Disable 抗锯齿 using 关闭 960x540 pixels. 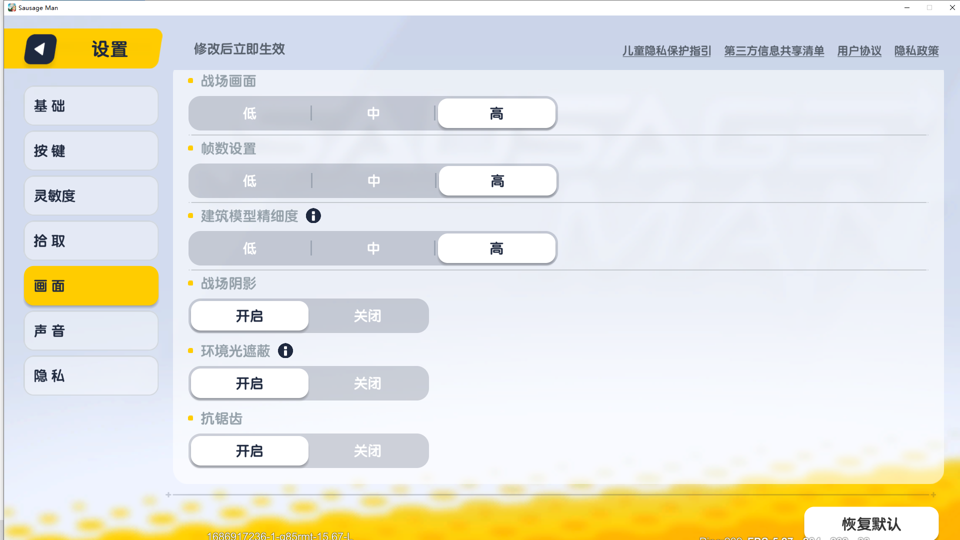tap(367, 451)
